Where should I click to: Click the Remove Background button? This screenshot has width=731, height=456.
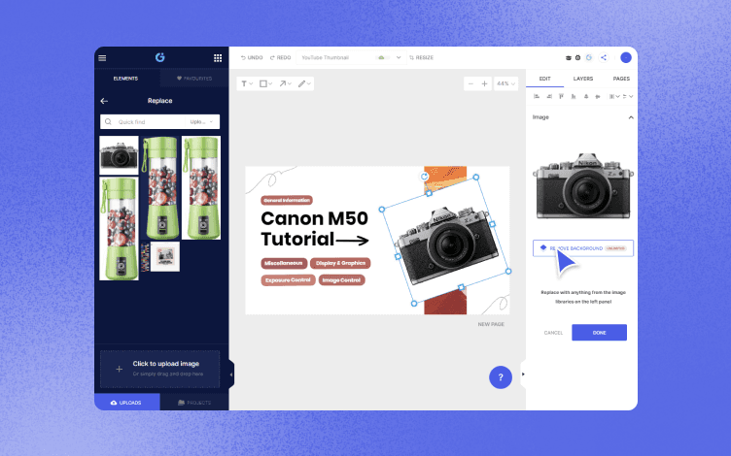pos(583,248)
